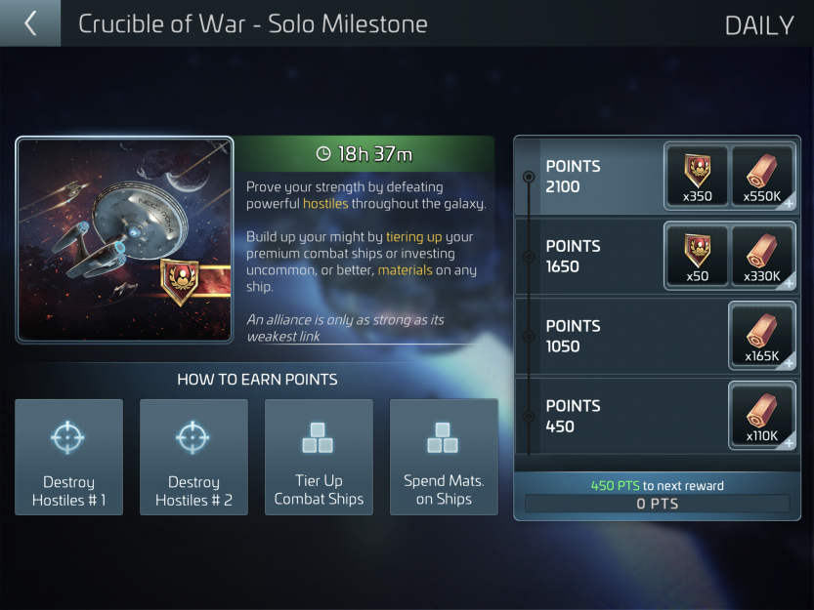The image size is (814, 610).
Task: Open the x165K copper reward at 1050 points
Action: [762, 336]
